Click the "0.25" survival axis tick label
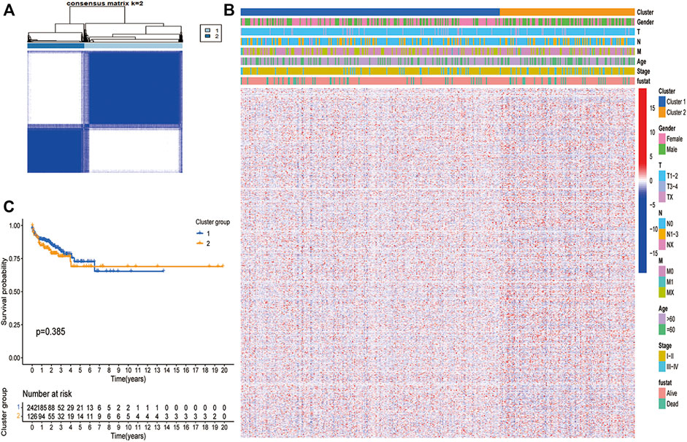The width and height of the screenshot is (687, 442). pos(15,325)
